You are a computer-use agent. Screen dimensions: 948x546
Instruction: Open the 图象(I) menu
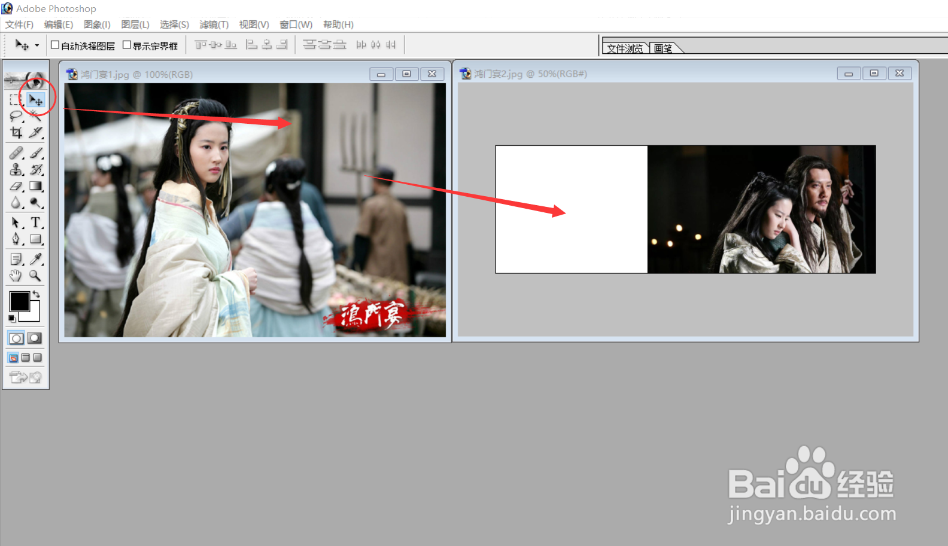[97, 25]
